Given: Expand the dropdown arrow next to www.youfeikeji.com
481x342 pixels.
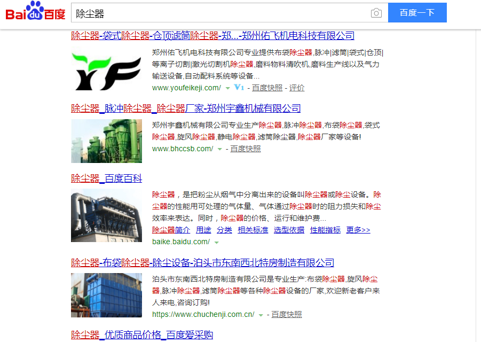Looking at the screenshot, I should (227, 88).
